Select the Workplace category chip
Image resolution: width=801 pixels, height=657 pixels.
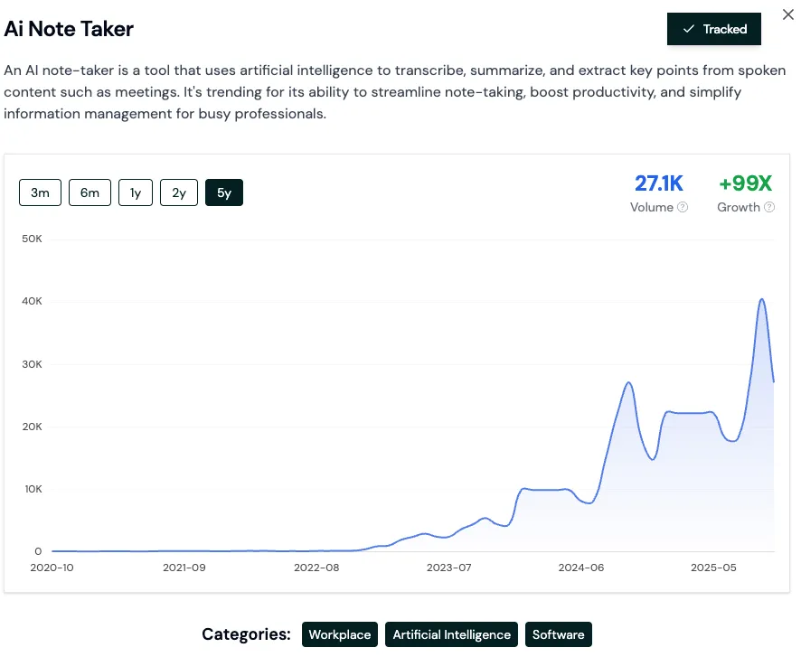(339, 634)
